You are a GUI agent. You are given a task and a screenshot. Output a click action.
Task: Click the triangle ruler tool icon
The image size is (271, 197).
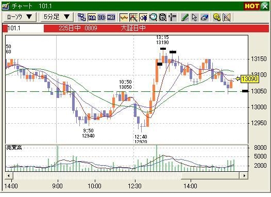[226, 17]
